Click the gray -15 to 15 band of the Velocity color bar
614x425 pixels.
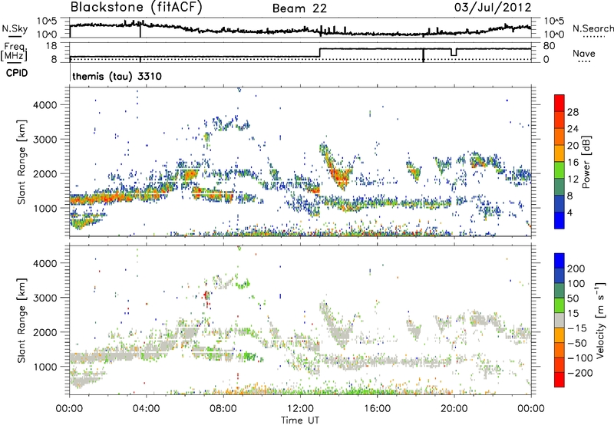pos(560,320)
